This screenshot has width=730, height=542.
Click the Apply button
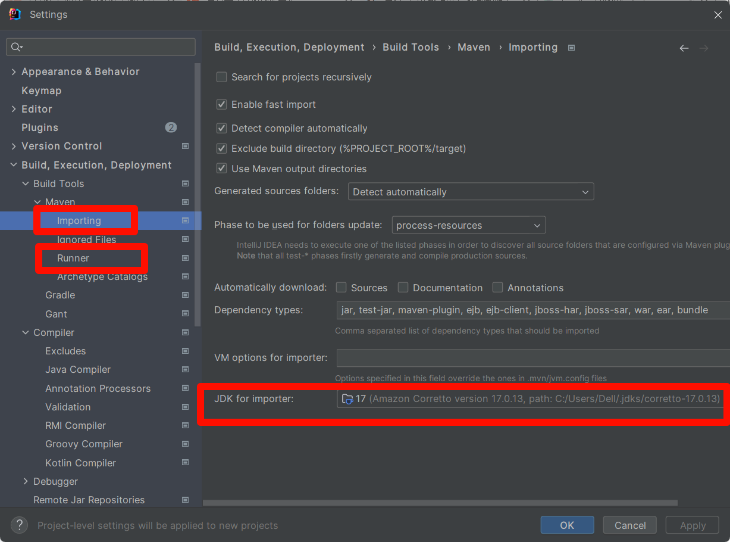click(x=693, y=525)
